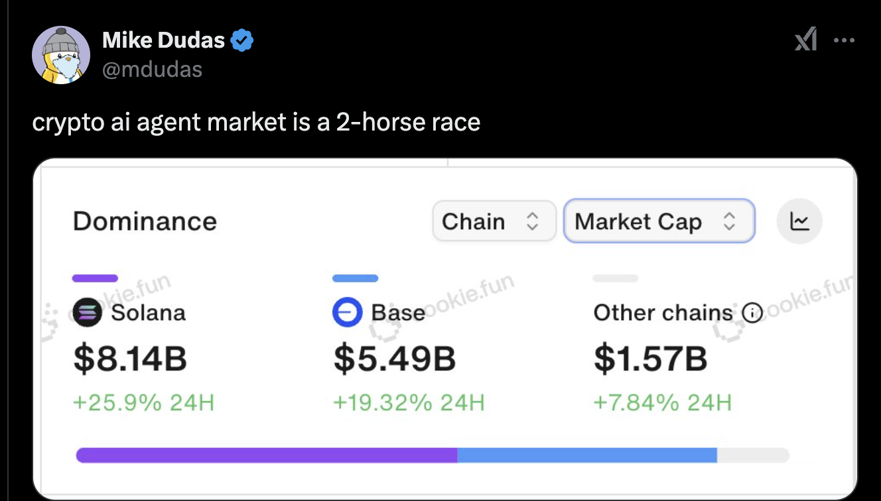
Task: Click Mike Dudas profile avatar
Action: click(61, 56)
